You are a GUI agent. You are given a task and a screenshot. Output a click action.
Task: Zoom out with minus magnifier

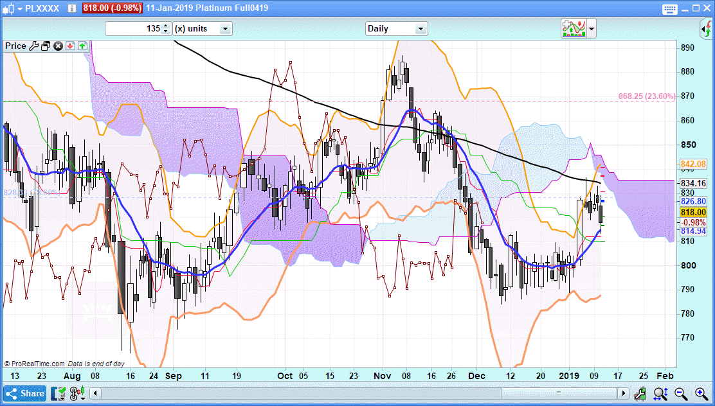682,394
